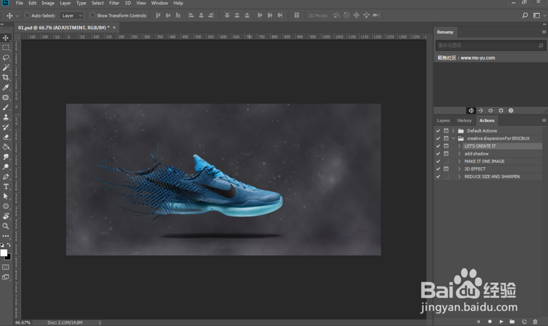Screen dimensions: 548x326
Task: Toggle dialog box for 3D EFFECT action
Action: click(446, 169)
